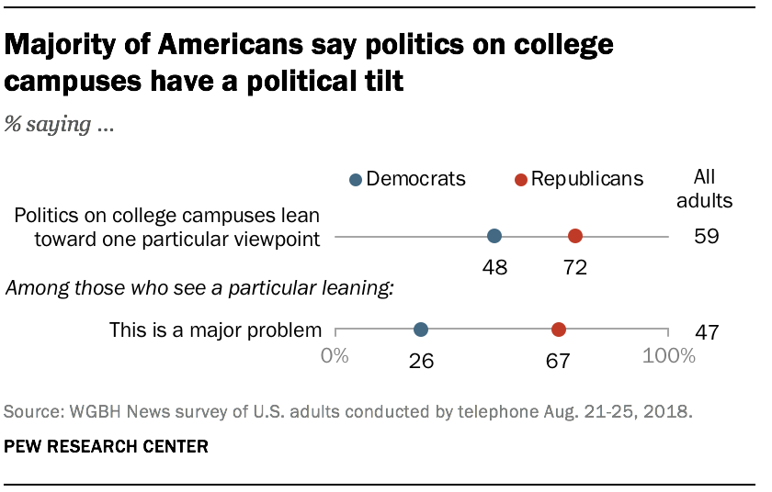
Task: Click the Republicans legend label
Action: [x=585, y=179]
